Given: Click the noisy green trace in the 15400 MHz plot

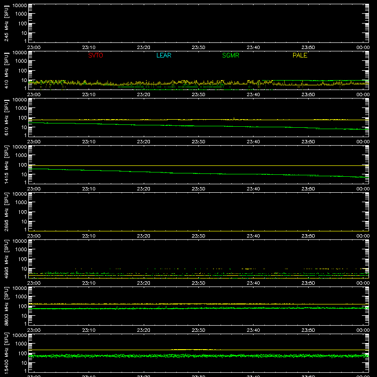Looking at the screenshot, I should coord(198,356).
